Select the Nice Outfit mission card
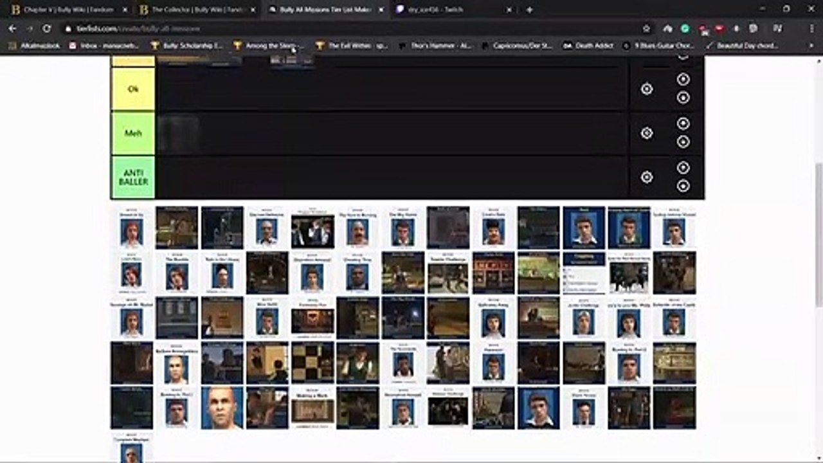Screen dimensions: 823x463 pos(267,318)
